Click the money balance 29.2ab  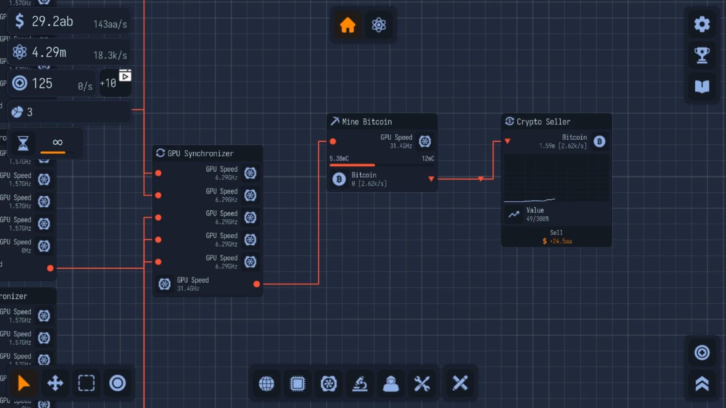(70, 22)
